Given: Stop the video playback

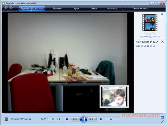Looking at the screenshot, I should click(67, 119).
